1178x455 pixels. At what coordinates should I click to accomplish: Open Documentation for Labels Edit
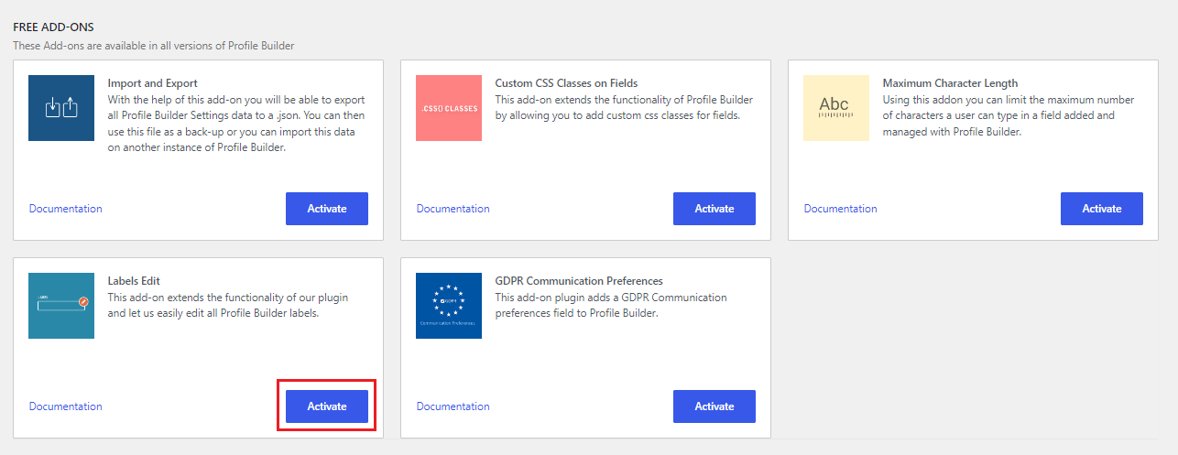tap(66, 406)
